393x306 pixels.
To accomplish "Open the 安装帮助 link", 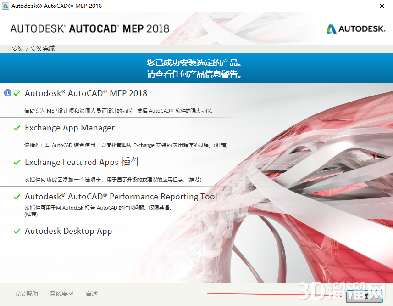I will click(26, 294).
